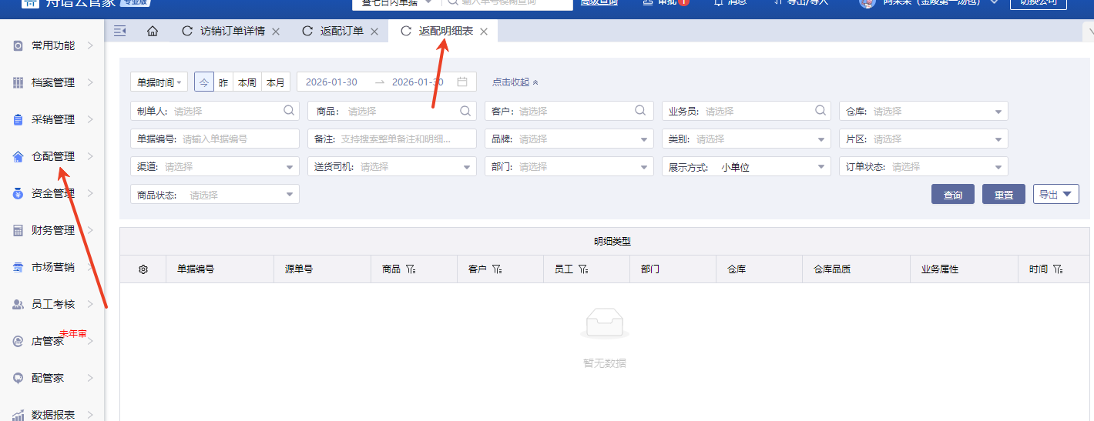1094x421 pixels.
Task: Refresh icon on 返配订单 tab
Action: coord(307,32)
